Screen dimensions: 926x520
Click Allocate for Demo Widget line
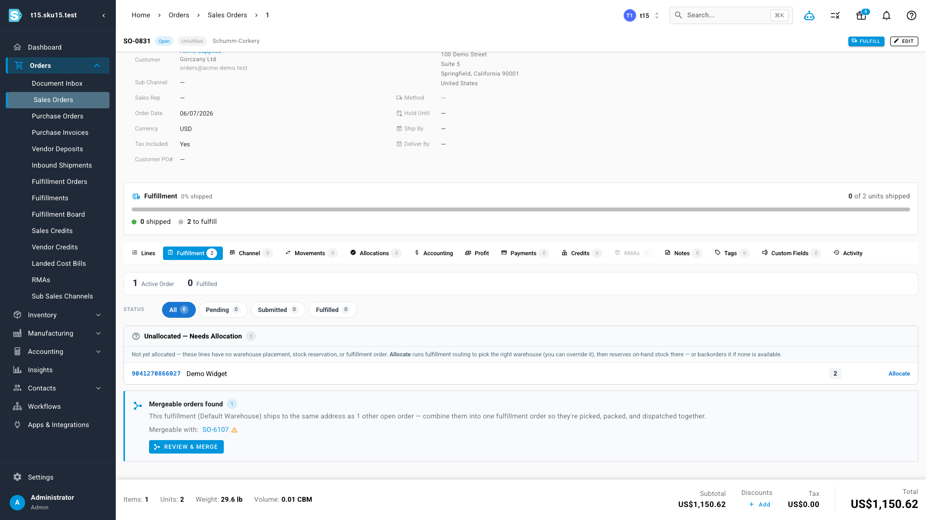(x=899, y=374)
